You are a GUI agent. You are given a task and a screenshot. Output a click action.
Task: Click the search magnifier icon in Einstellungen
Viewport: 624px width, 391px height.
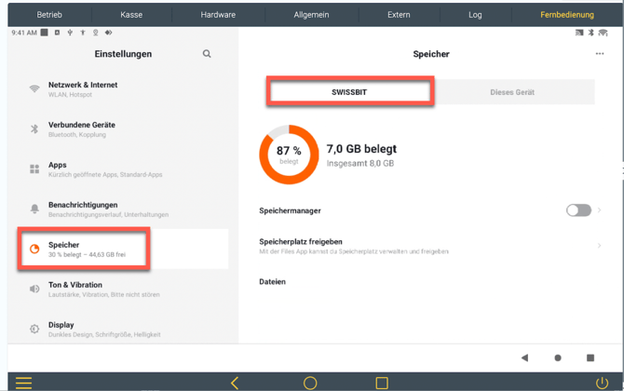207,54
